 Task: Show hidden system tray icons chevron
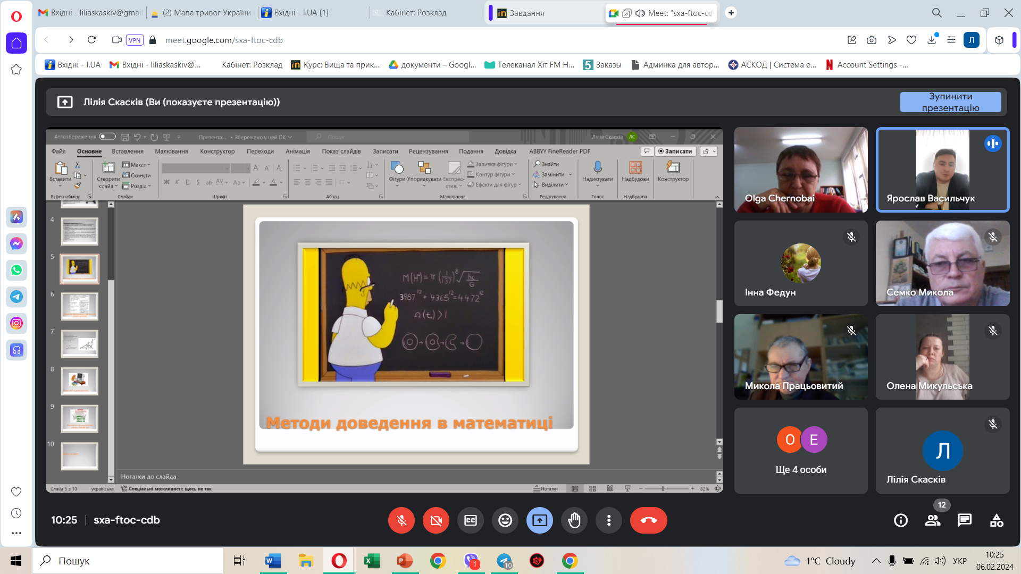tap(876, 561)
